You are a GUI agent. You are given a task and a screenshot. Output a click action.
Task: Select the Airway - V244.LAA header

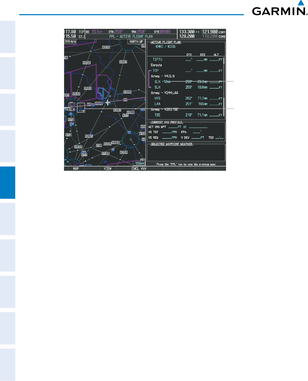[164, 93]
